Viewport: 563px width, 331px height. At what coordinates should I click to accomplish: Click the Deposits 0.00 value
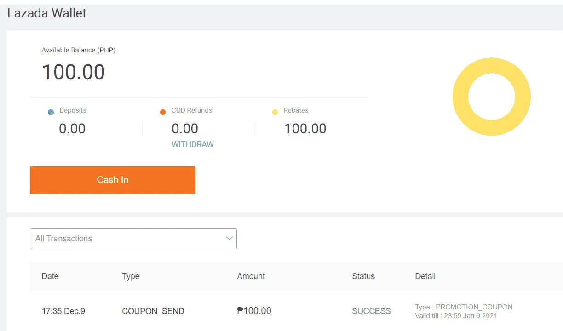(72, 129)
